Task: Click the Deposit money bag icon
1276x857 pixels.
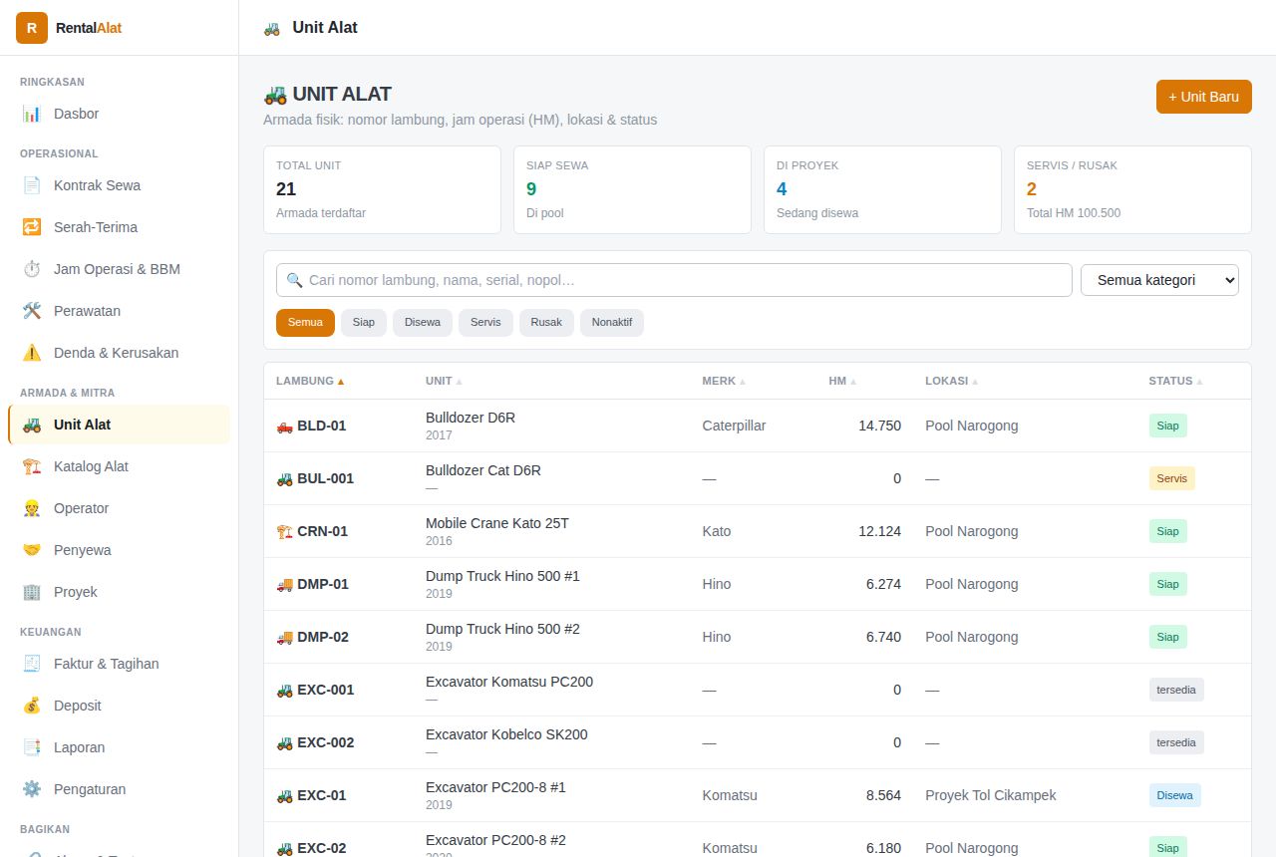Action: click(x=32, y=706)
